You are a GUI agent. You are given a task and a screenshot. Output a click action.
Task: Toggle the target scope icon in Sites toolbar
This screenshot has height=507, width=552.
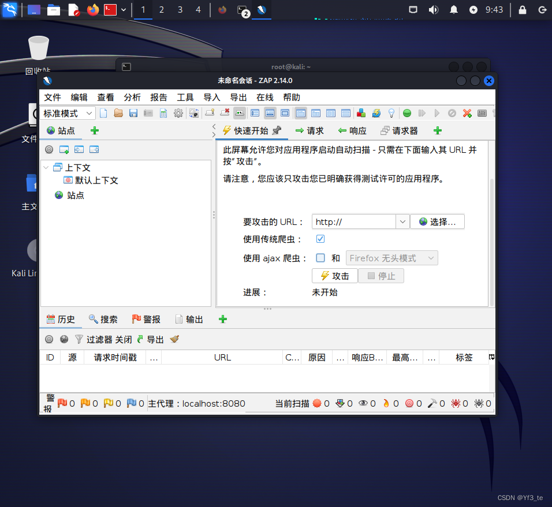(49, 150)
